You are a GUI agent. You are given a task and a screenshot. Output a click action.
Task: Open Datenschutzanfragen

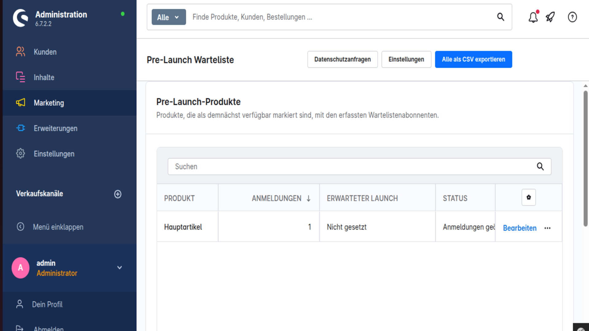tap(342, 59)
